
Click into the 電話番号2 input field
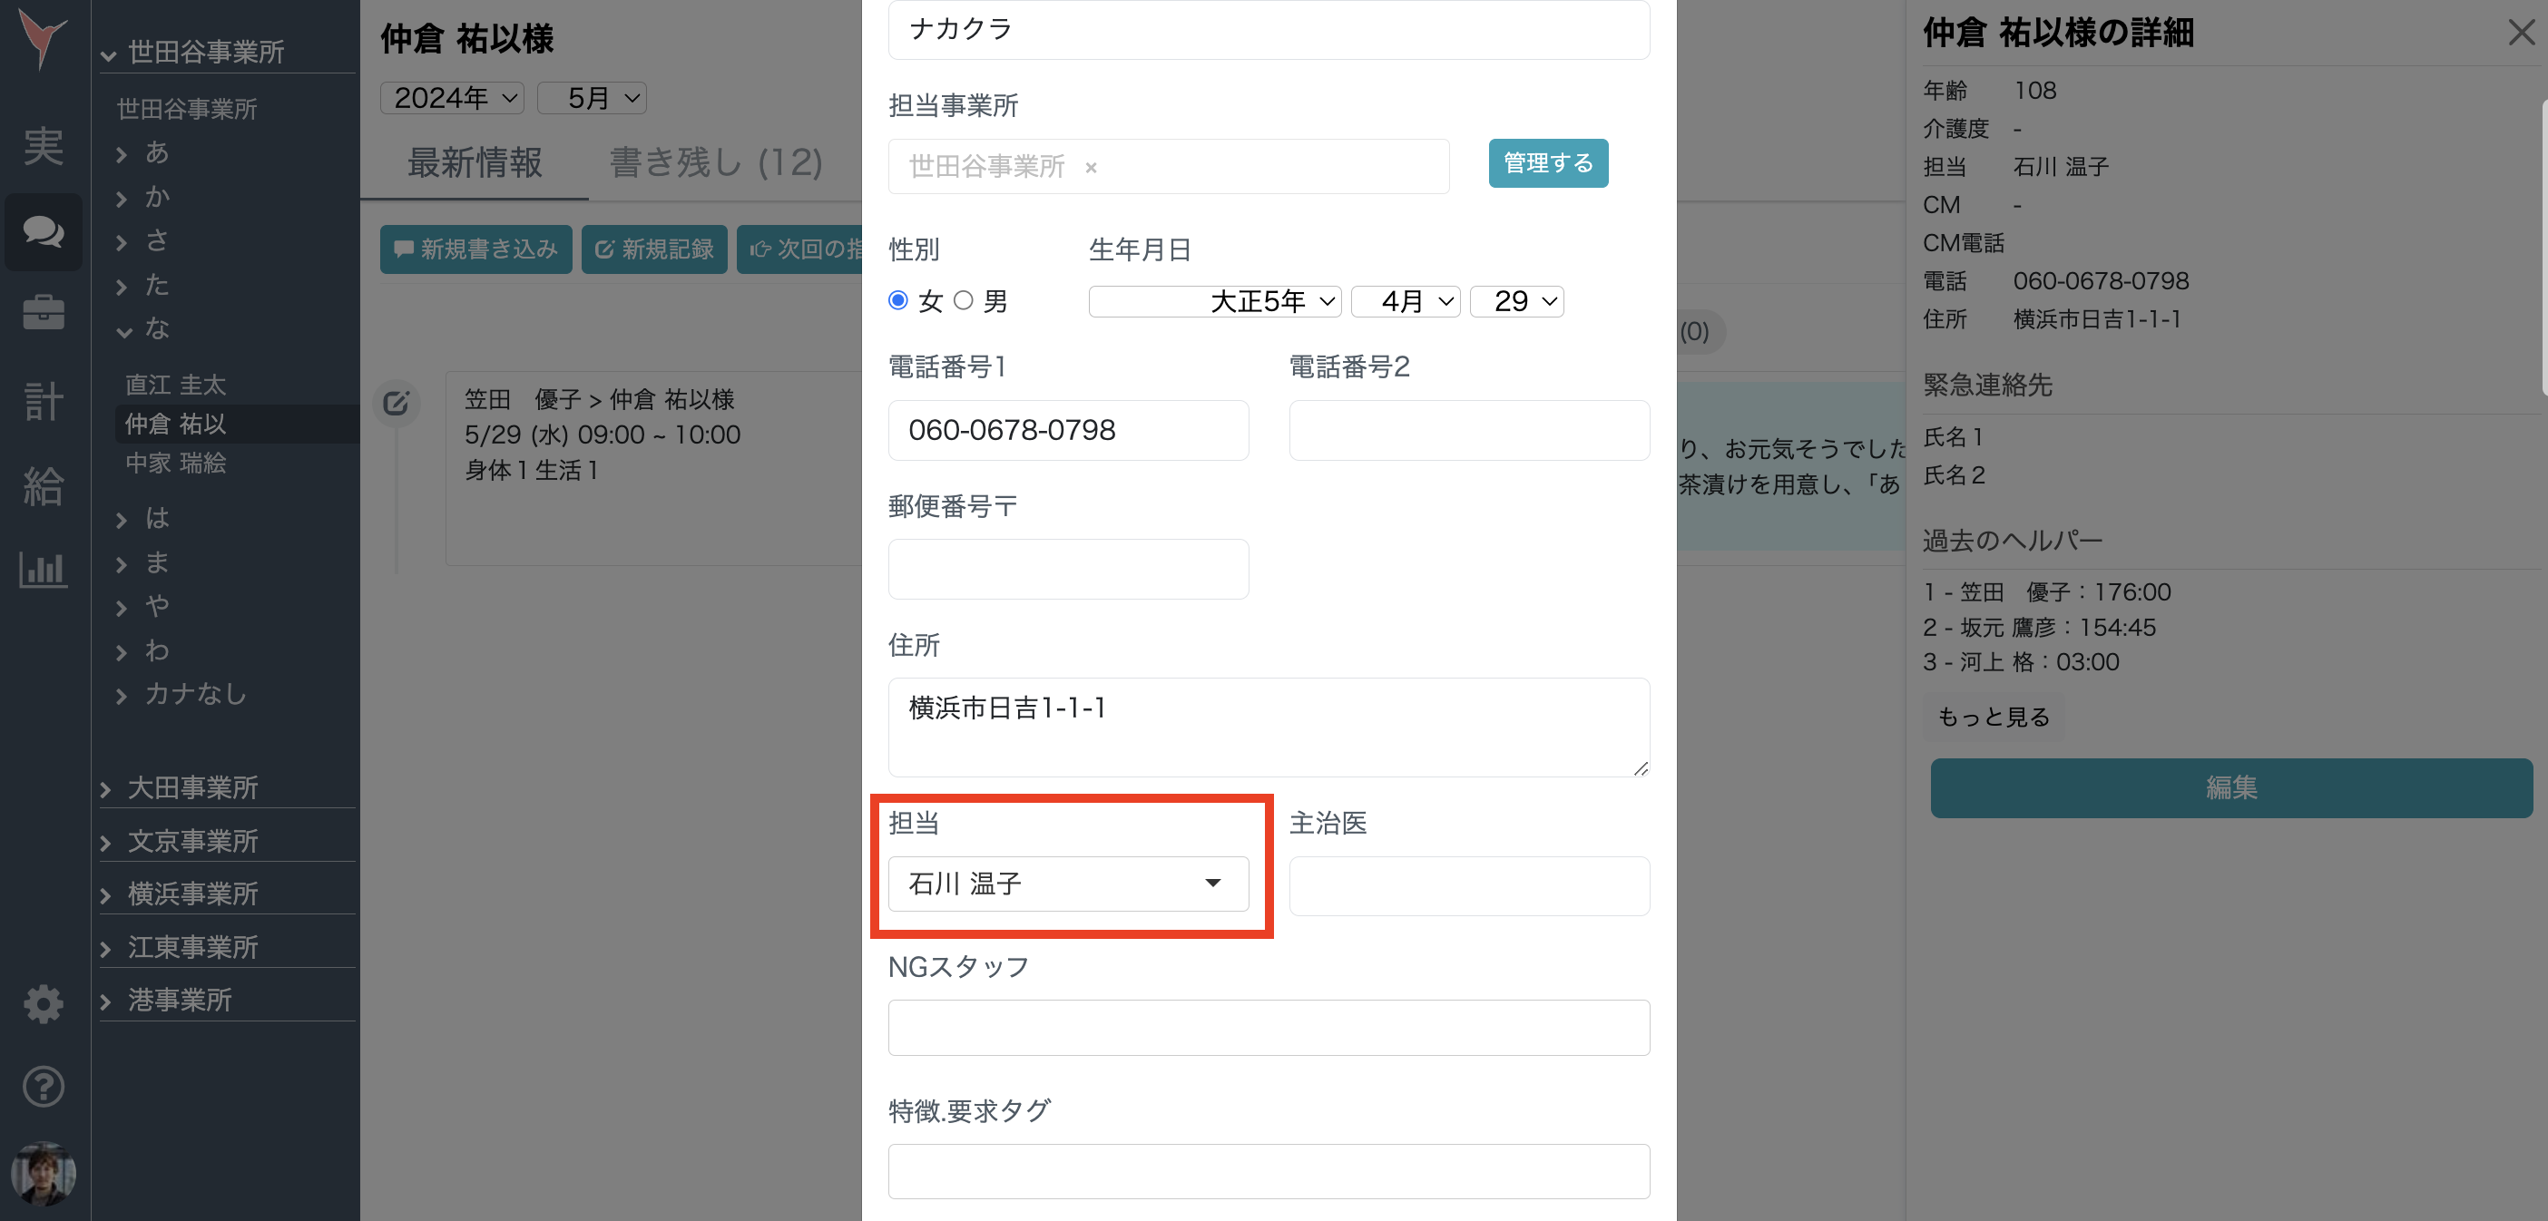click(x=1469, y=430)
